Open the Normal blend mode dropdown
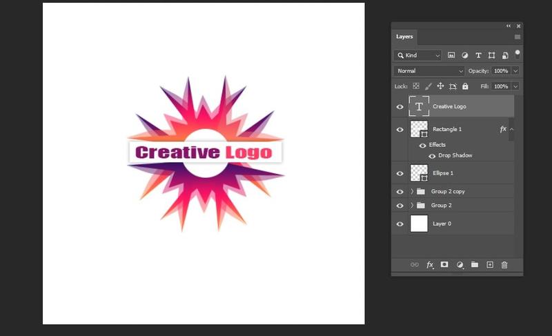 click(x=429, y=71)
